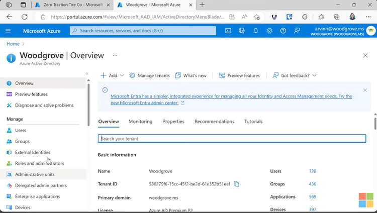Open Users in the Manage section
Screen dimensions: 377x213
click(x=43, y=130)
